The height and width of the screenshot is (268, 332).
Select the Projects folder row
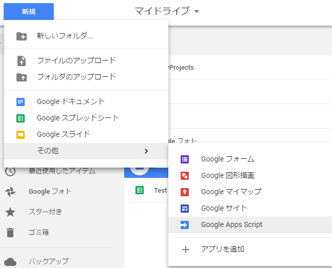click(x=250, y=67)
